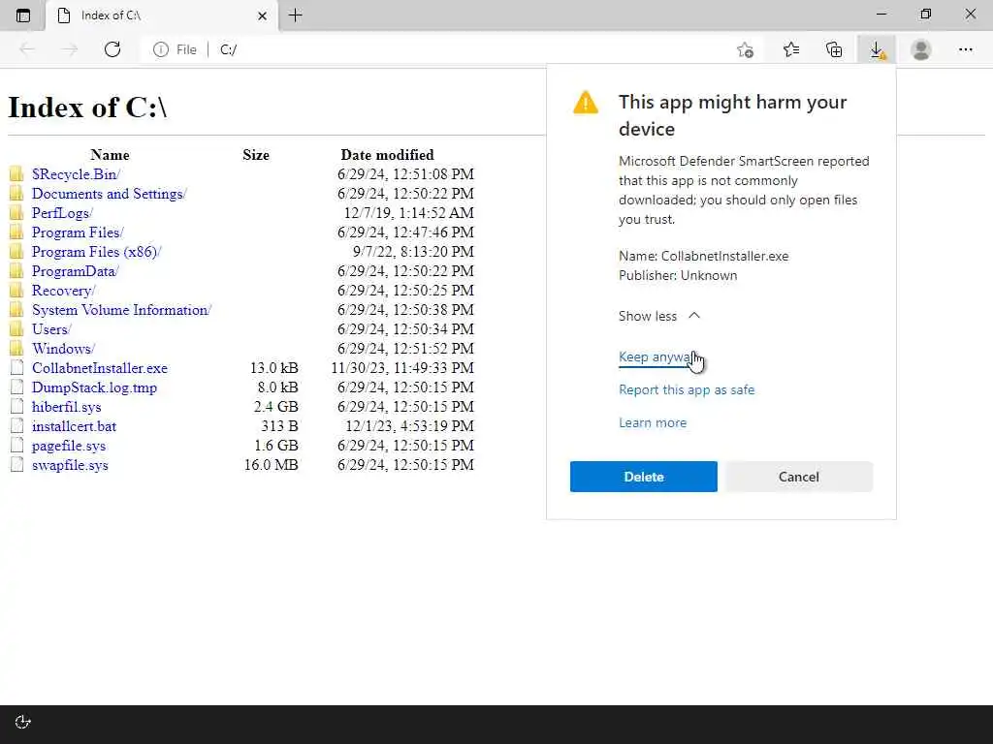
Task: Toggle the Downloads toolbar icon
Action: coord(877,49)
